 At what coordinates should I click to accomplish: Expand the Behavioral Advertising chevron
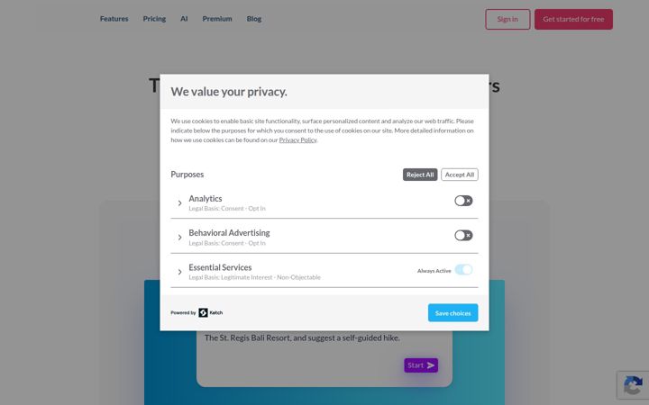click(x=179, y=238)
